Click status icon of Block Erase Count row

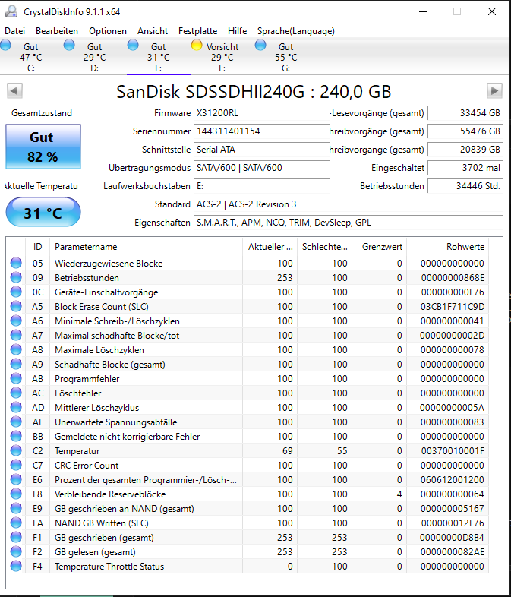coord(16,307)
